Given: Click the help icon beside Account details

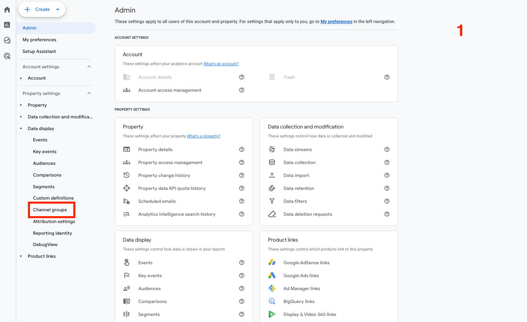Looking at the screenshot, I should coord(242,77).
